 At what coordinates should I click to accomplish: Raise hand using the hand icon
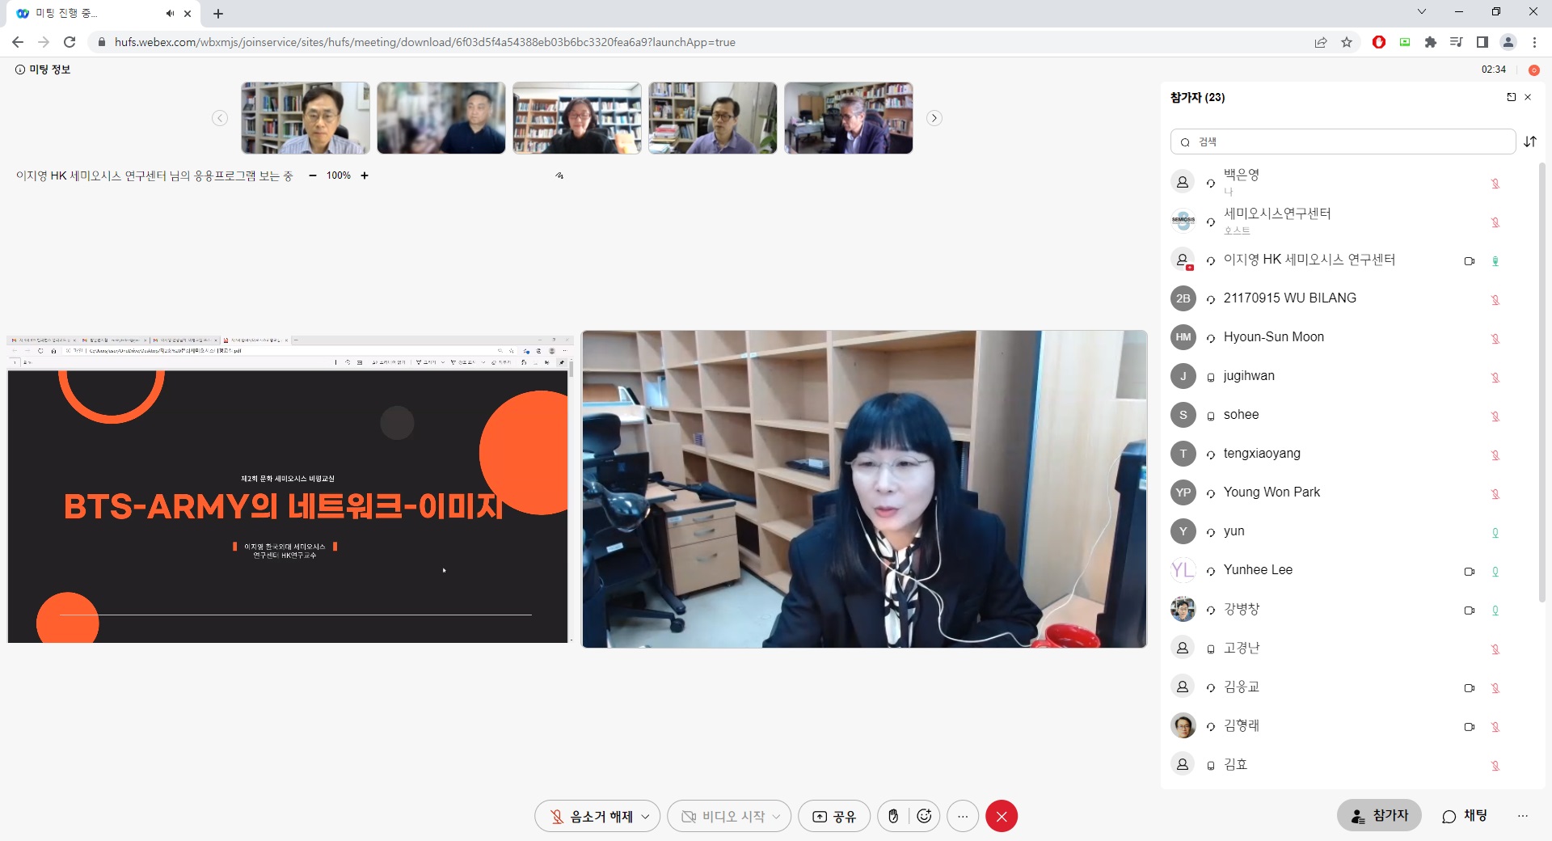click(893, 817)
